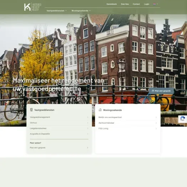187x187 pixels.
Task: Click arrow on card's Plan een gesprek row
Action: coord(88,148)
